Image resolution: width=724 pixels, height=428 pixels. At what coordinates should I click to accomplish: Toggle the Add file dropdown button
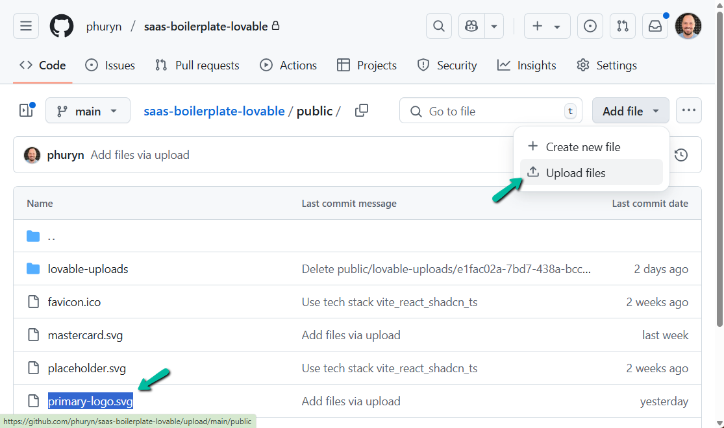(x=630, y=111)
